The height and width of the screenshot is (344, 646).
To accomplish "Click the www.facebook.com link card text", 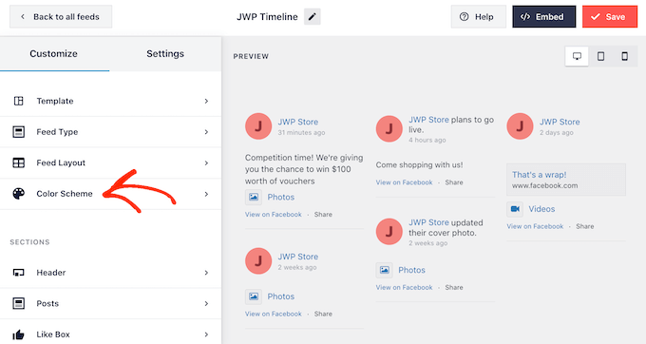I will pos(545,186).
